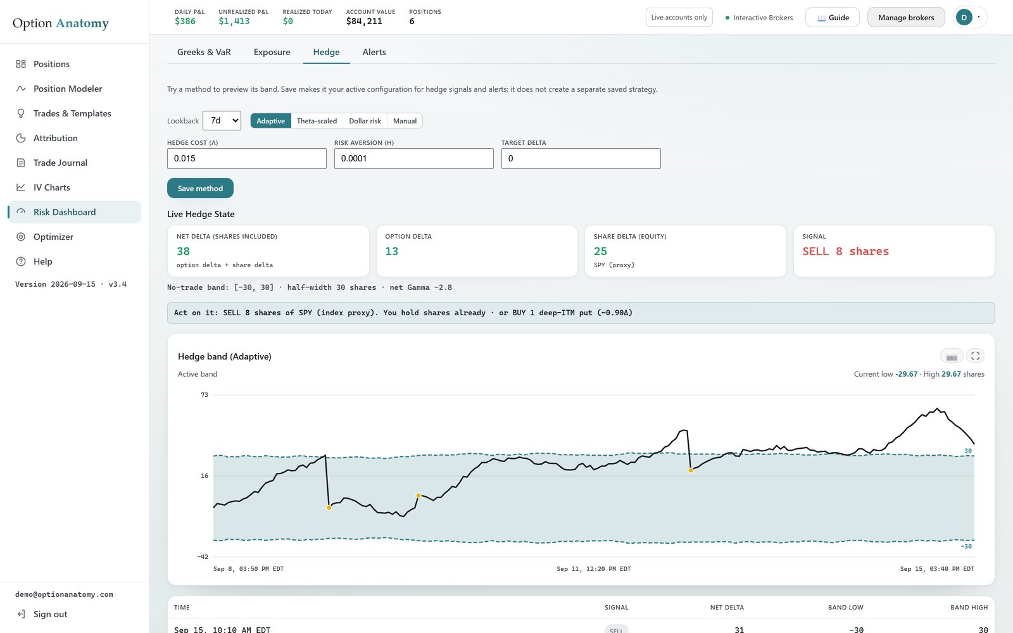Click the Option Anatomy logo

pos(61,23)
